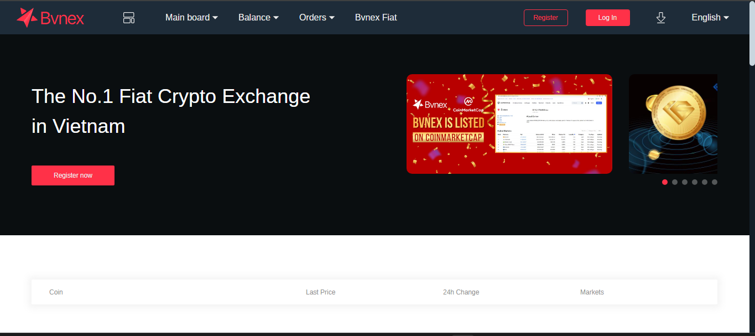Select the third carousel dot

click(x=685, y=182)
